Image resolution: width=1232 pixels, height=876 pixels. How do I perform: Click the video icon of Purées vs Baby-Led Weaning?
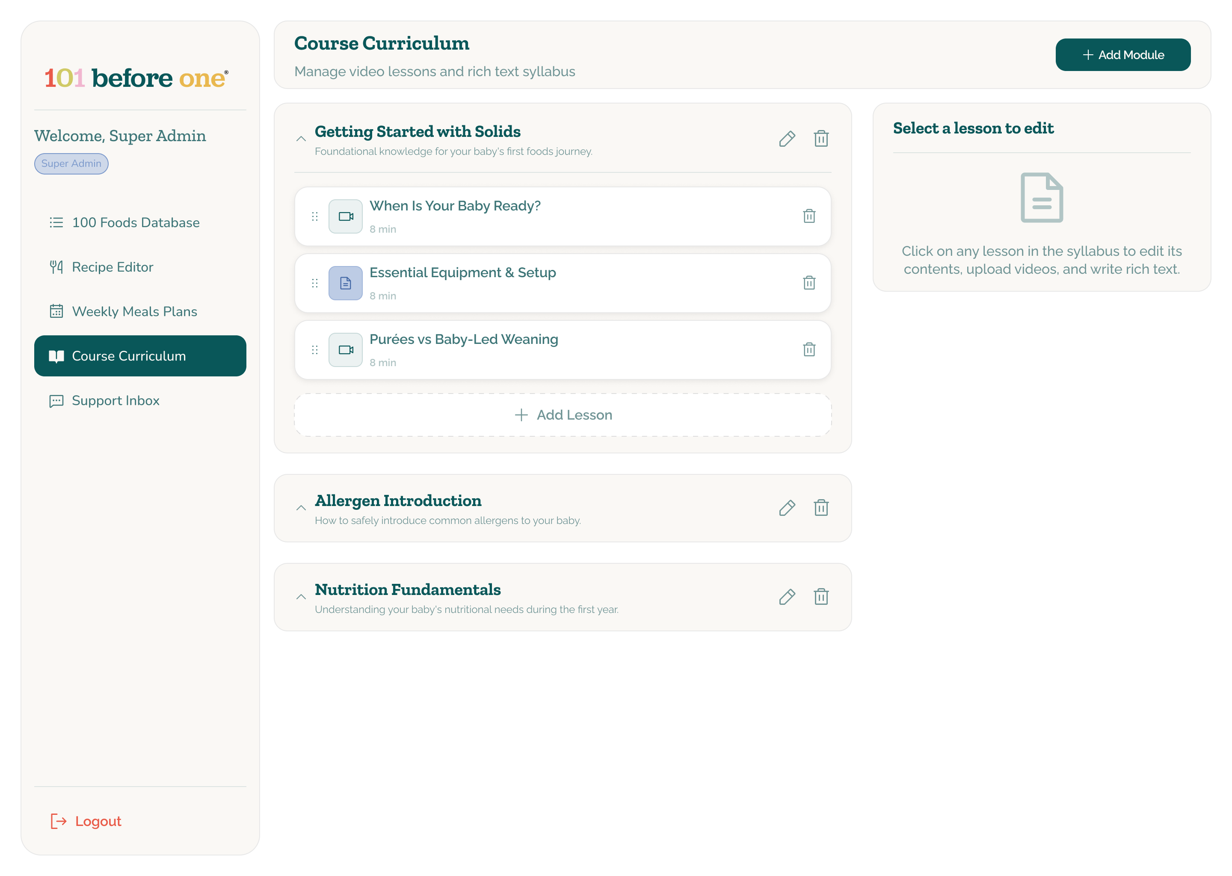[x=345, y=350]
